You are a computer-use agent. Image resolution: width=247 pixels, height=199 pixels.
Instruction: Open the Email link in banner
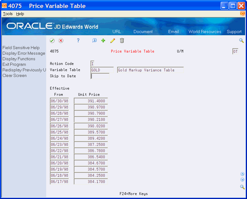tap(174, 32)
